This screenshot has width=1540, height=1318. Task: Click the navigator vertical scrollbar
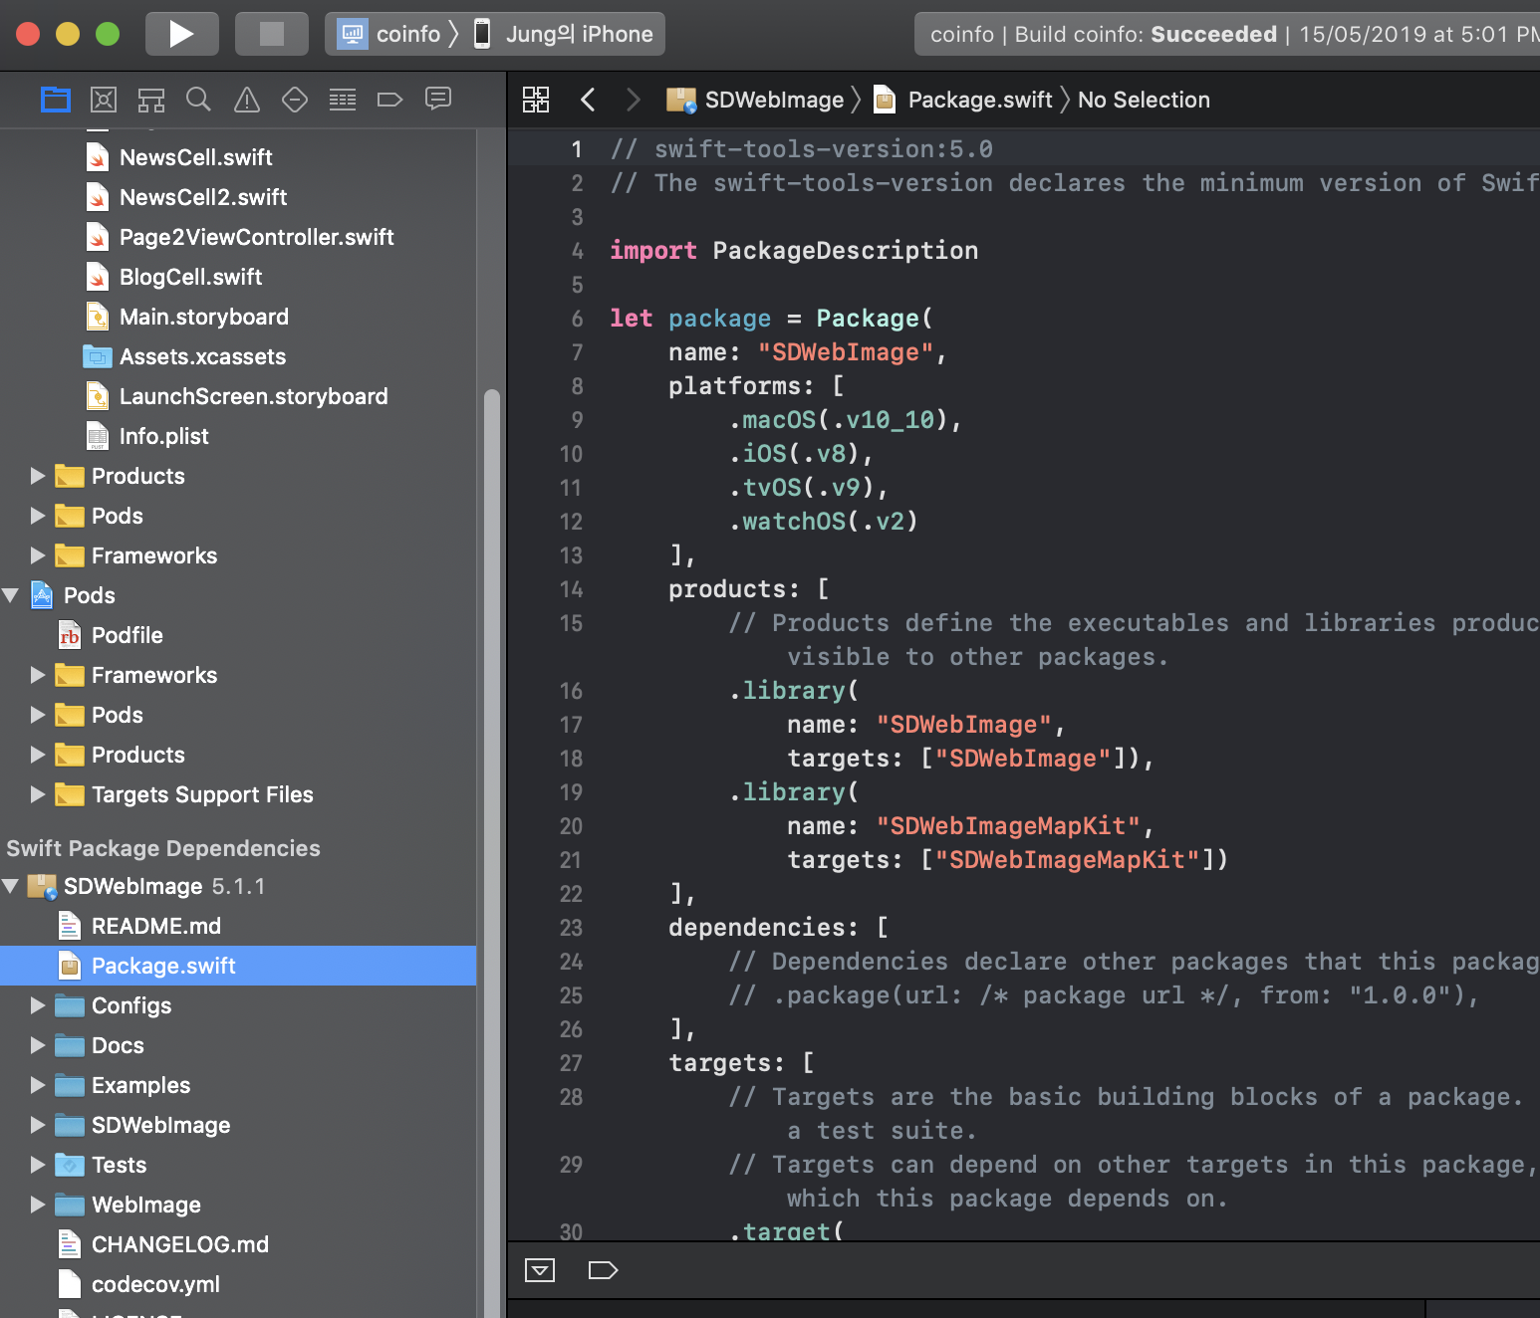click(491, 853)
